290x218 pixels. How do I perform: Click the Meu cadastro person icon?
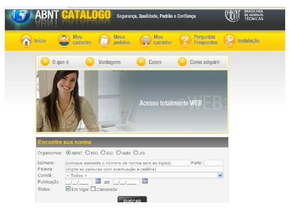pyautogui.click(x=64, y=40)
